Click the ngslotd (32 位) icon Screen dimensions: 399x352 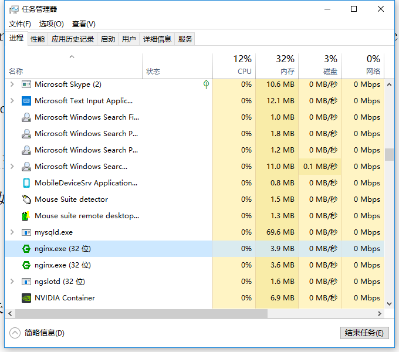[x=26, y=282]
